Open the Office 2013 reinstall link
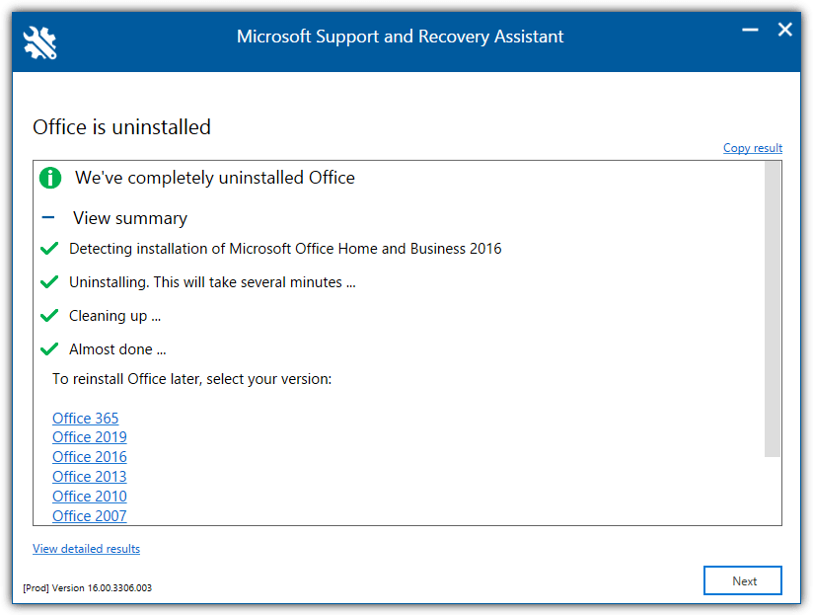 pyautogui.click(x=89, y=476)
